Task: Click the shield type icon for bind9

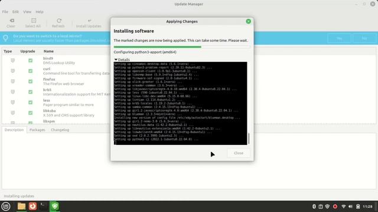Action: pyautogui.click(x=13, y=60)
